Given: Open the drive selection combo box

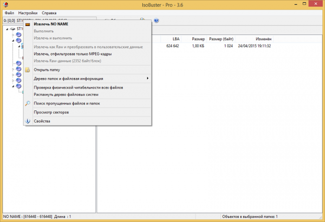Looking at the screenshot, I should point(49,20).
